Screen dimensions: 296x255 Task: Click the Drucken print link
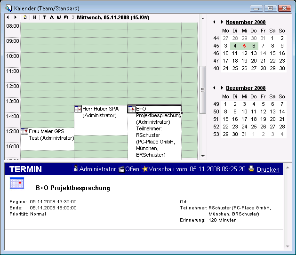268,169
